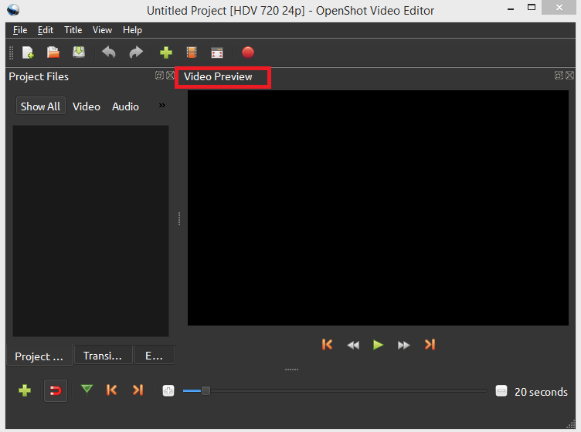Click the main toolbar drag handle
The image size is (581, 432).
(11, 52)
